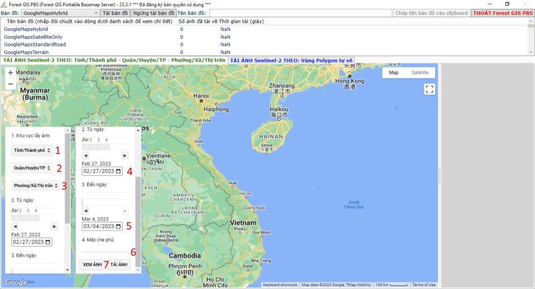Click the Tên bản đồ text field
Screen dimensions: 535x289
tap(299, 13)
